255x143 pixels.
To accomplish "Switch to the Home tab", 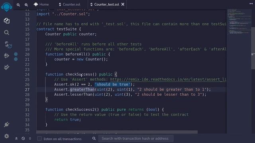I will [x=41, y=4].
